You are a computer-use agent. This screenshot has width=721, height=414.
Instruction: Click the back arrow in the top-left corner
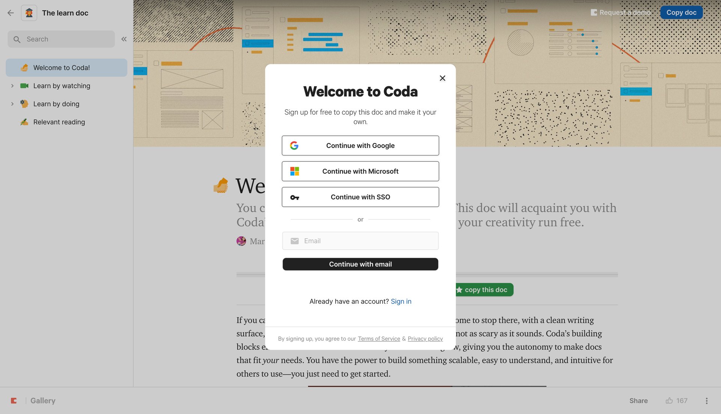[x=11, y=12]
